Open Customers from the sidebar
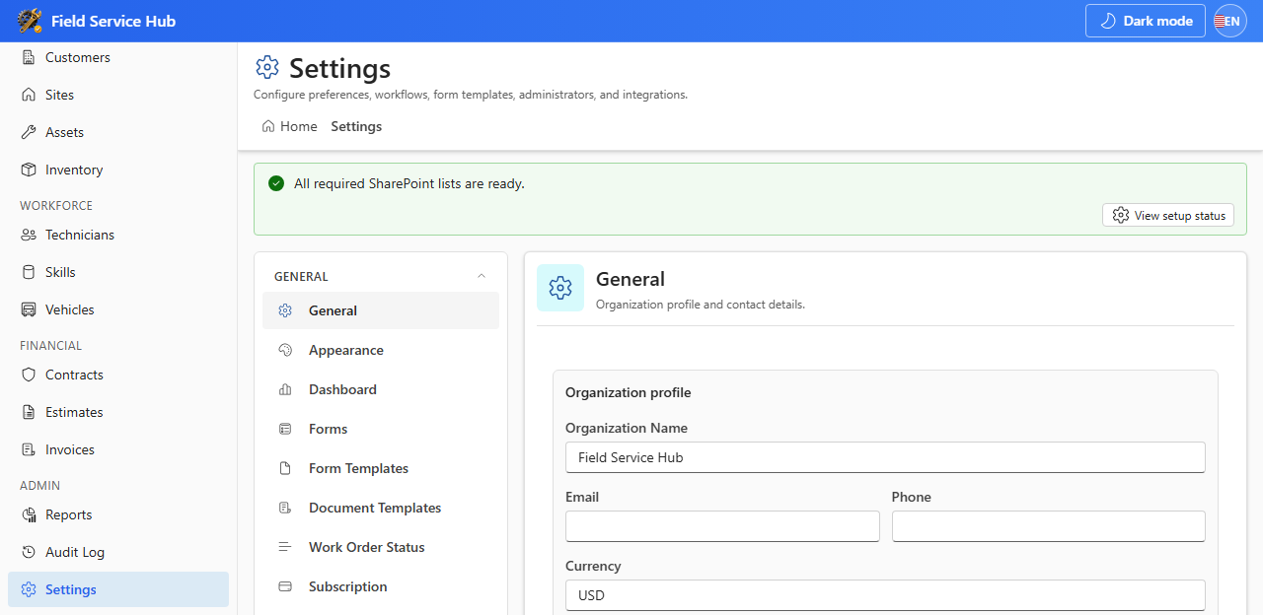The height and width of the screenshot is (615, 1263). point(118,57)
